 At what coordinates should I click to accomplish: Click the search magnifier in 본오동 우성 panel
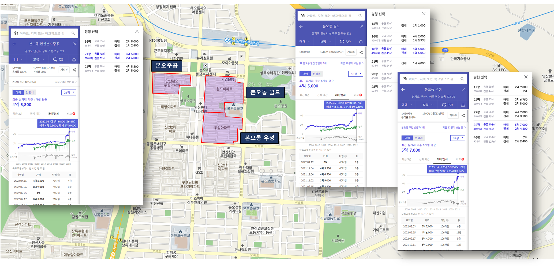pyautogui.click(x=462, y=79)
